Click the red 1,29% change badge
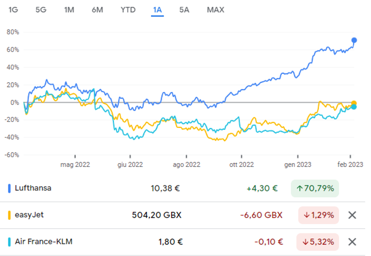Screen dimensions: 371x256 click(318, 215)
